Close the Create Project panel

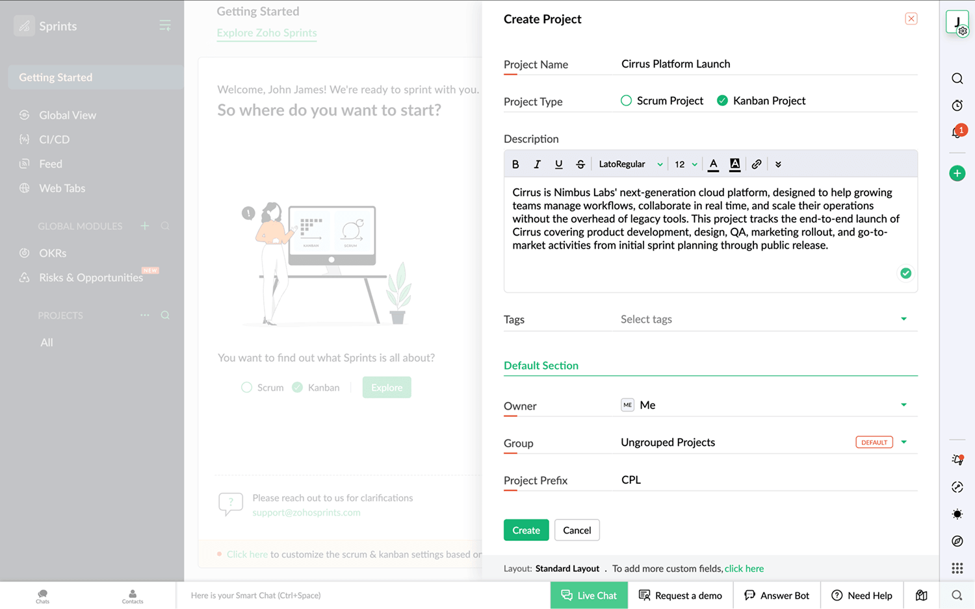click(911, 19)
